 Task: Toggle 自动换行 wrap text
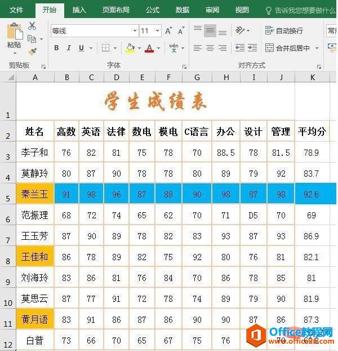point(284,30)
